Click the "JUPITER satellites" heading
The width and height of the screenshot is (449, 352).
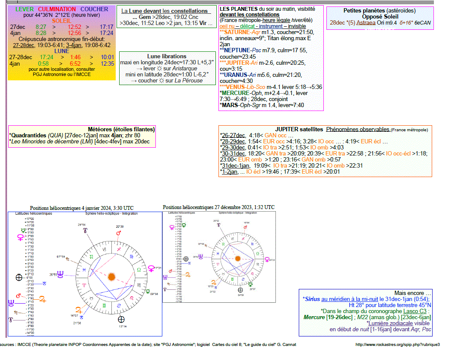(299, 130)
